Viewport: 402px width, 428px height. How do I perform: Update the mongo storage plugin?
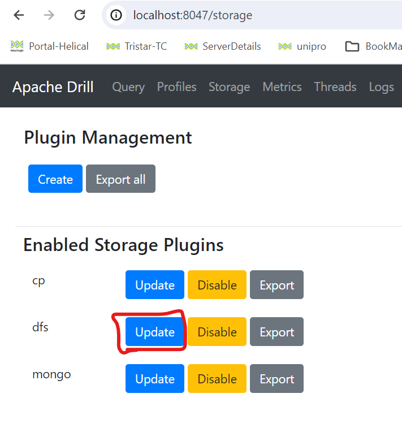[x=155, y=379]
